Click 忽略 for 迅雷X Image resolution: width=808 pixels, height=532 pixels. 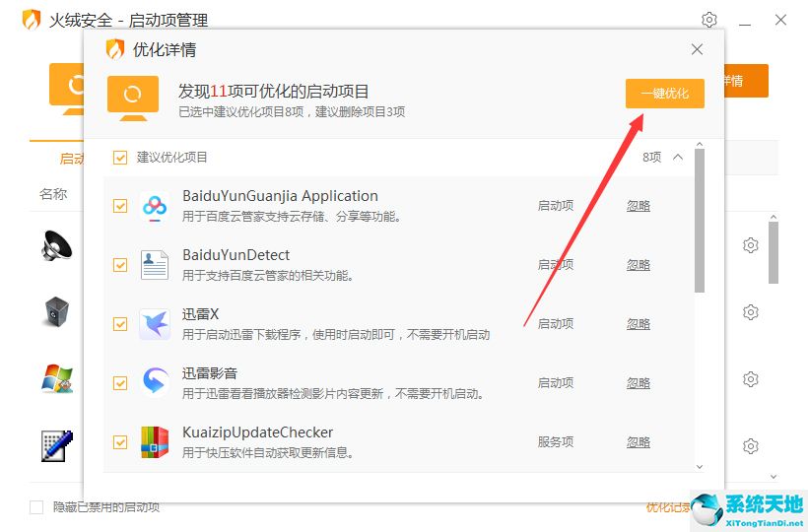tap(638, 324)
